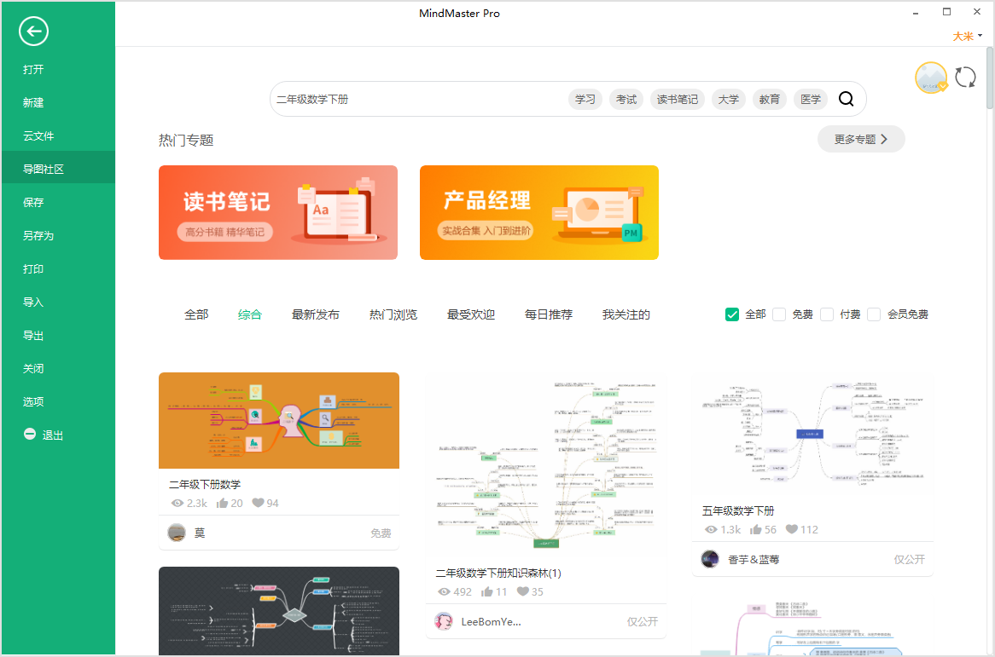The width and height of the screenshot is (995, 657).
Task: Click the 大学 search tag
Action: click(x=728, y=100)
